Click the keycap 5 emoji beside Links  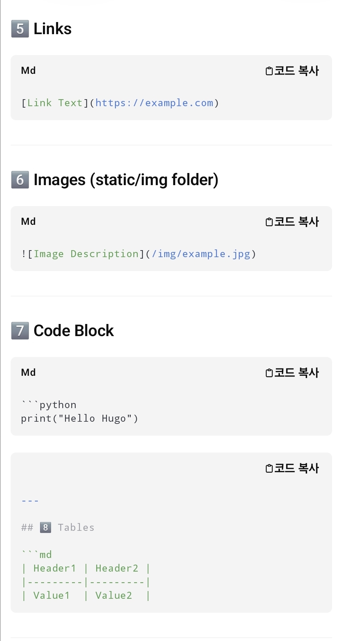pos(20,29)
